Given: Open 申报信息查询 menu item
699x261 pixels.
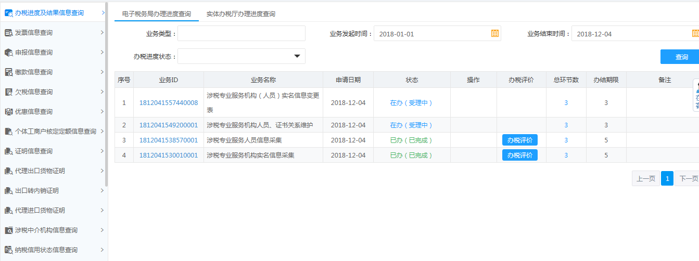Looking at the screenshot, I should pos(54,53).
